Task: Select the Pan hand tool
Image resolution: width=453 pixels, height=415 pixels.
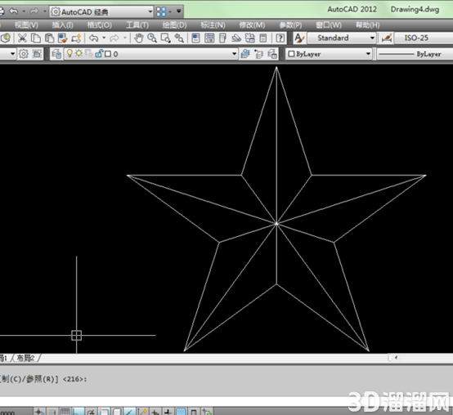Action: click(139, 38)
